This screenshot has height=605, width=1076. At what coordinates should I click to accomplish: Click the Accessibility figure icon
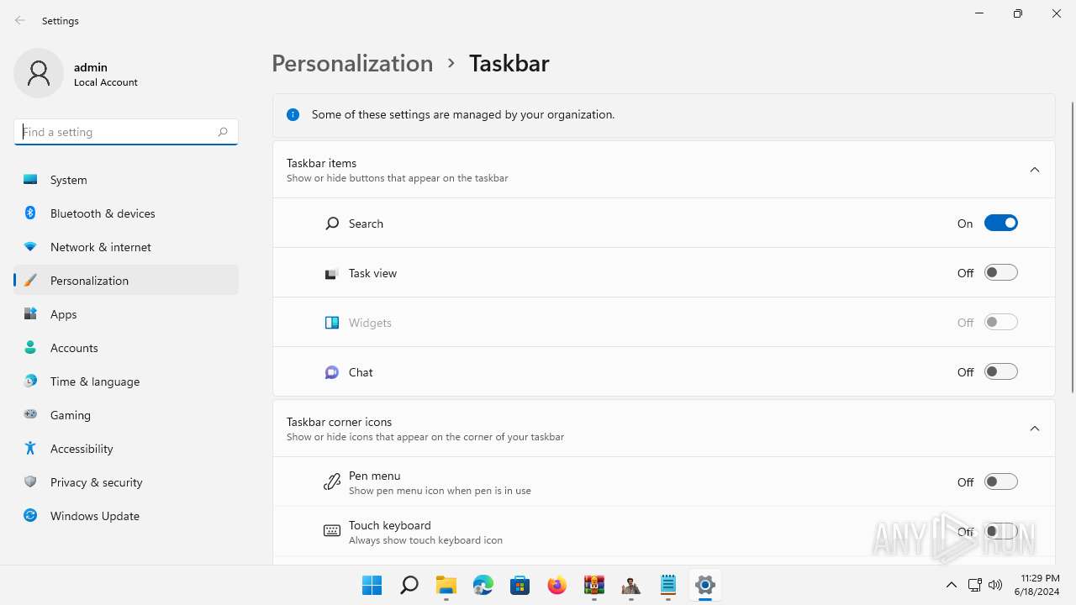(x=30, y=449)
